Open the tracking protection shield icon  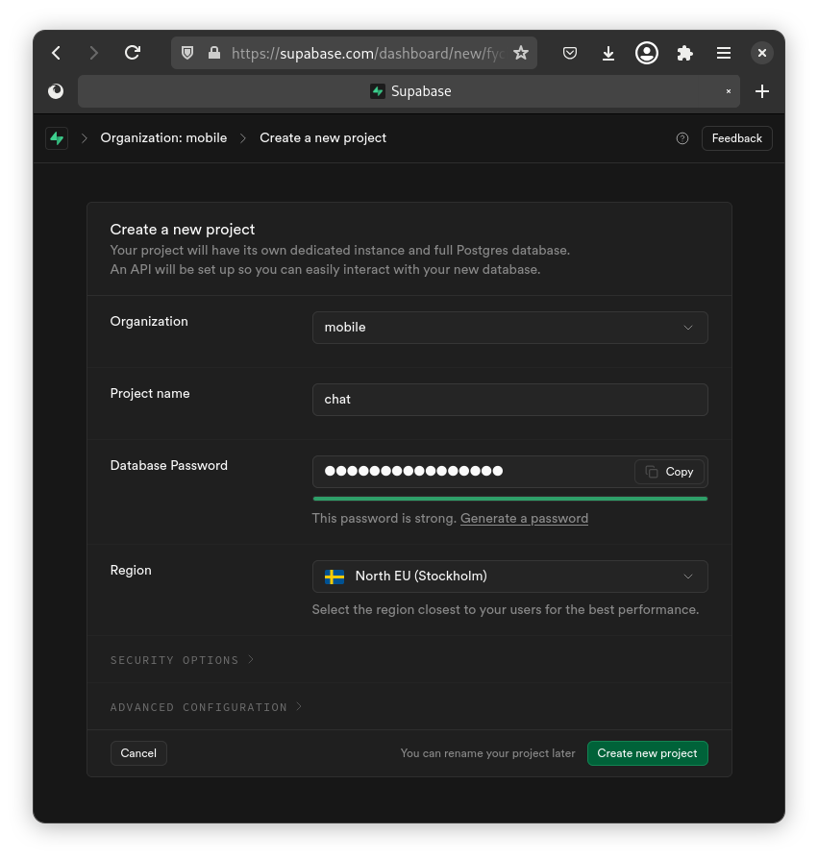[x=187, y=53]
